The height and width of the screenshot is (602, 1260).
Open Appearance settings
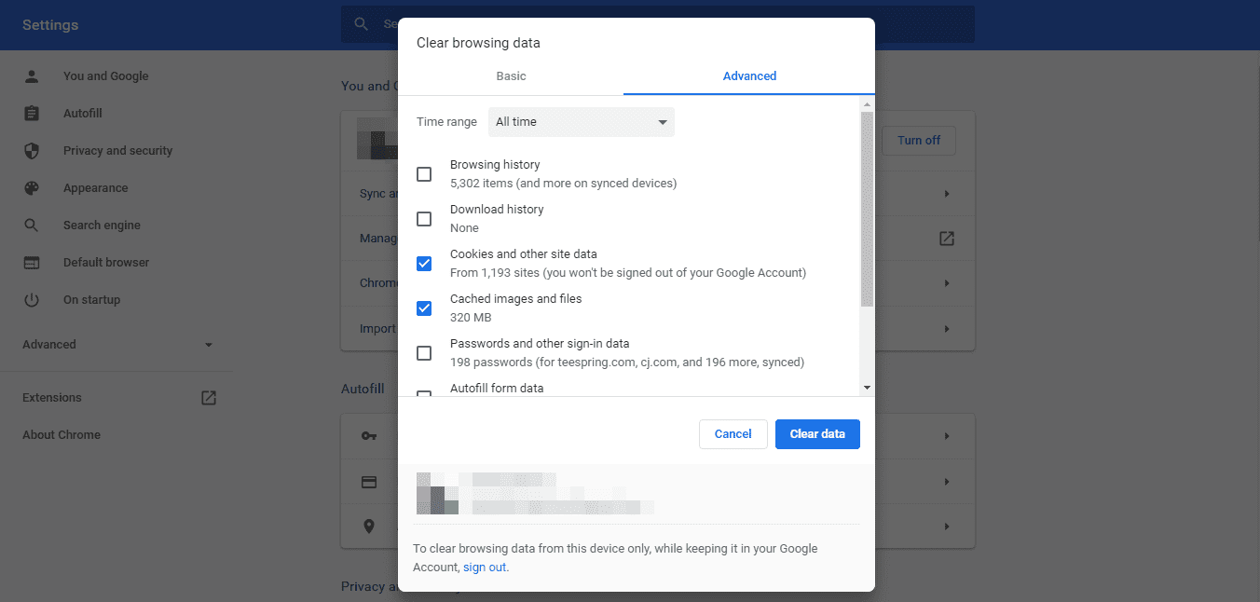coord(95,188)
